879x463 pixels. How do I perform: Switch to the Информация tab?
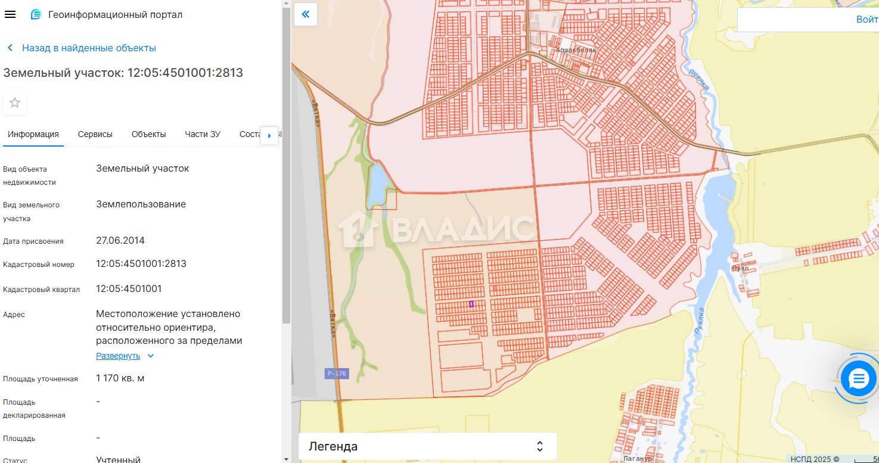(33, 134)
